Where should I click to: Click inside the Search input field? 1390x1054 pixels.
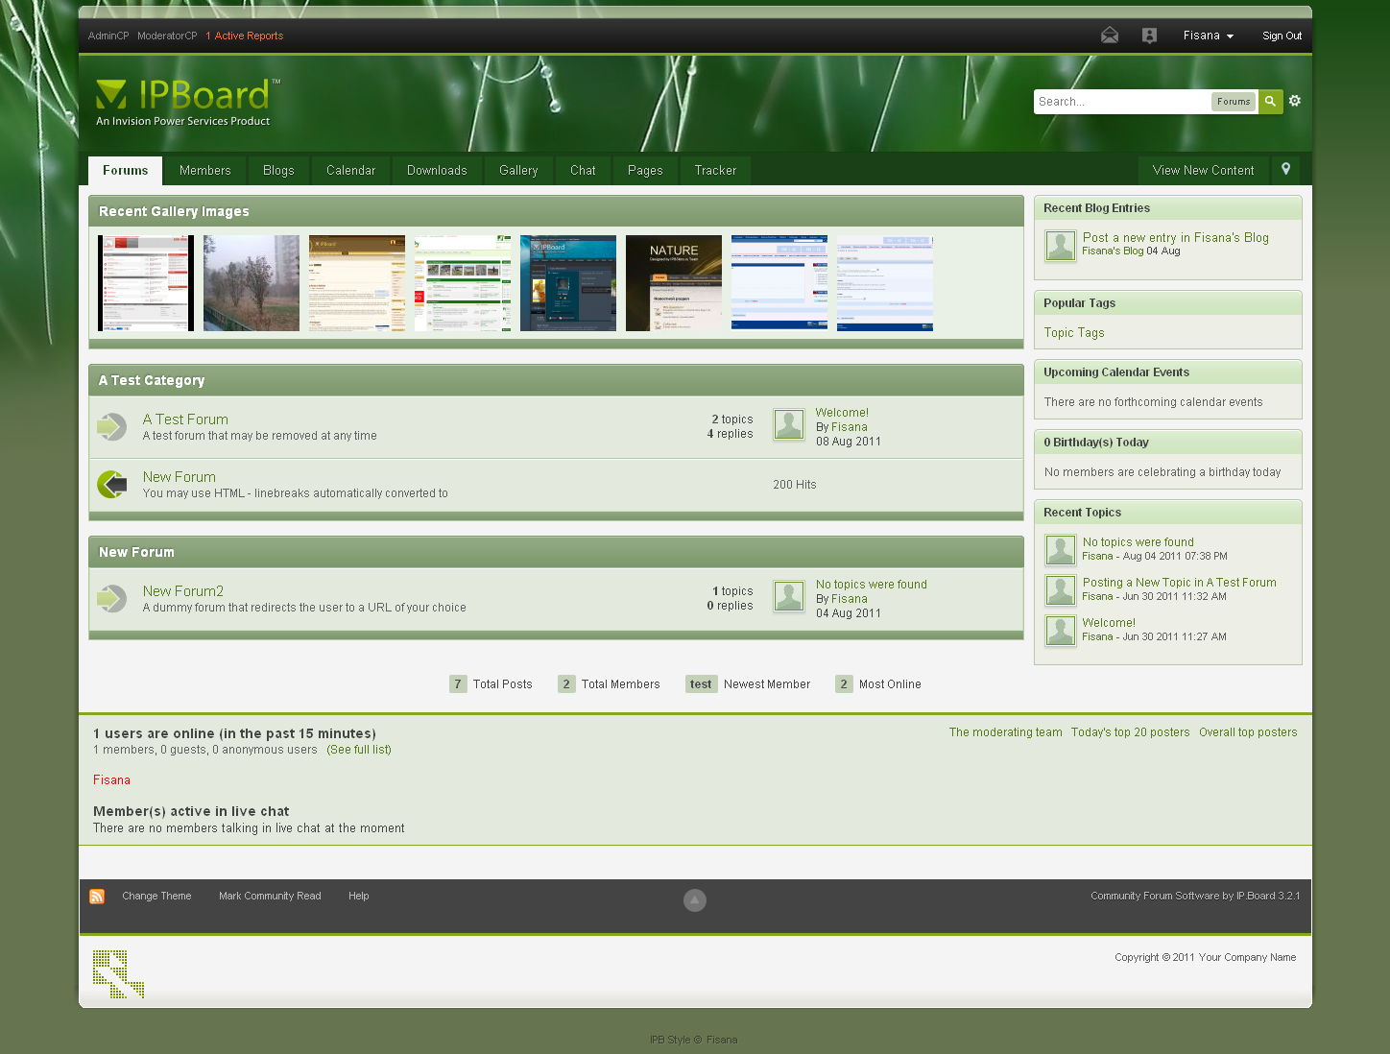[1121, 102]
